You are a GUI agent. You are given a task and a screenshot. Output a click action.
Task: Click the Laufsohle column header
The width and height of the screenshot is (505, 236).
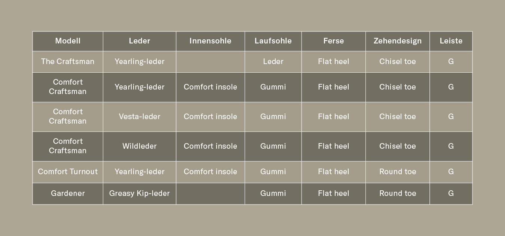click(x=273, y=41)
